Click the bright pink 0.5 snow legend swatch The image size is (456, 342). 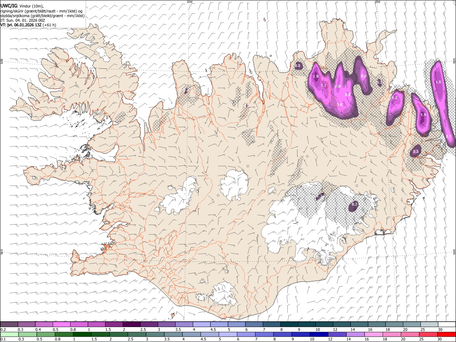(61, 325)
